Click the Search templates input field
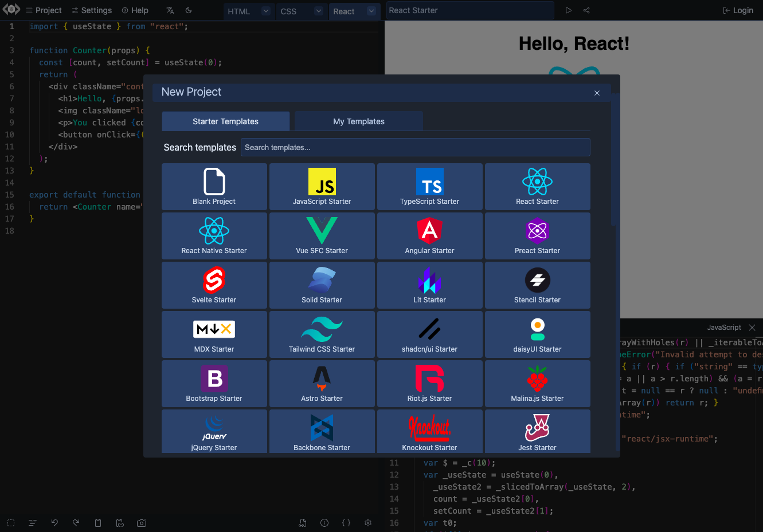The height and width of the screenshot is (532, 763). coord(416,147)
